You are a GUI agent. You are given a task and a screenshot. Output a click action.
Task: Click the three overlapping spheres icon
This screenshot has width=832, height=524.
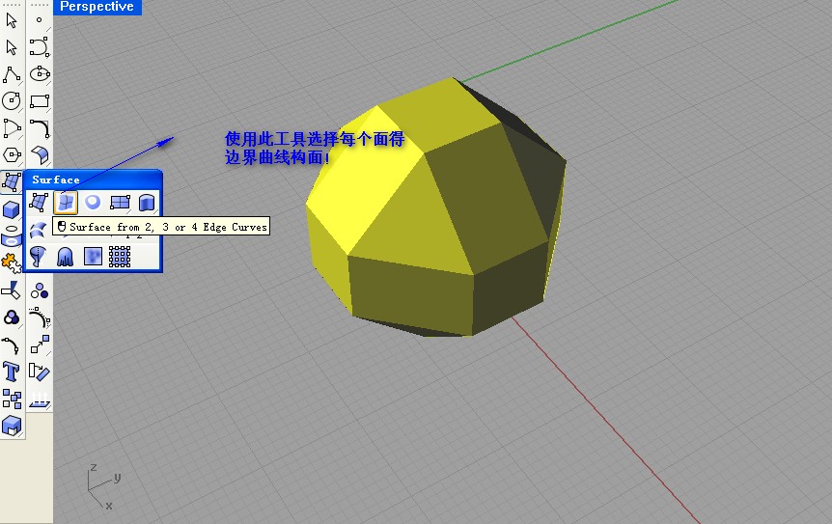[x=12, y=317]
